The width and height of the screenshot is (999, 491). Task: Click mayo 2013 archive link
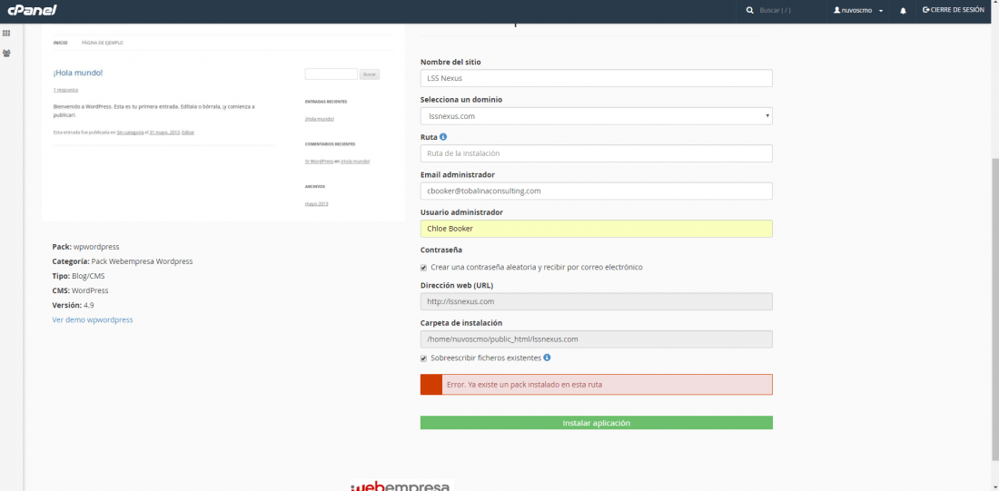click(317, 204)
